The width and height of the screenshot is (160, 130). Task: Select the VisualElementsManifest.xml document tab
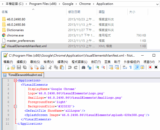23,75
